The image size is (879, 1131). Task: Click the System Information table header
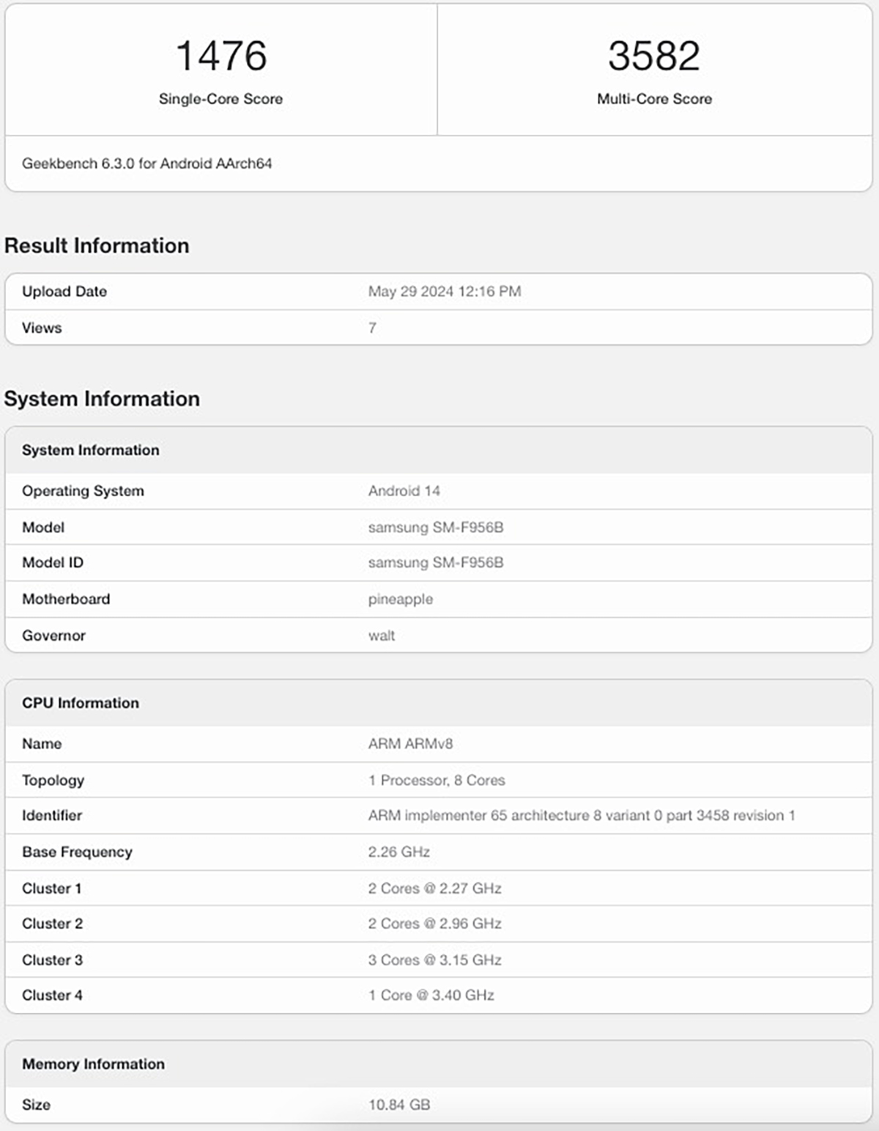pos(90,450)
